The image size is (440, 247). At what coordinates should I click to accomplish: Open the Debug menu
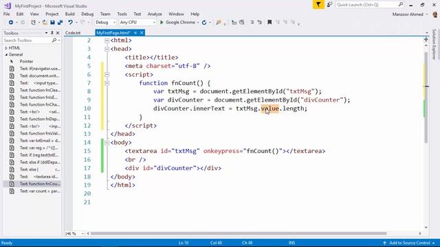(x=87, y=14)
